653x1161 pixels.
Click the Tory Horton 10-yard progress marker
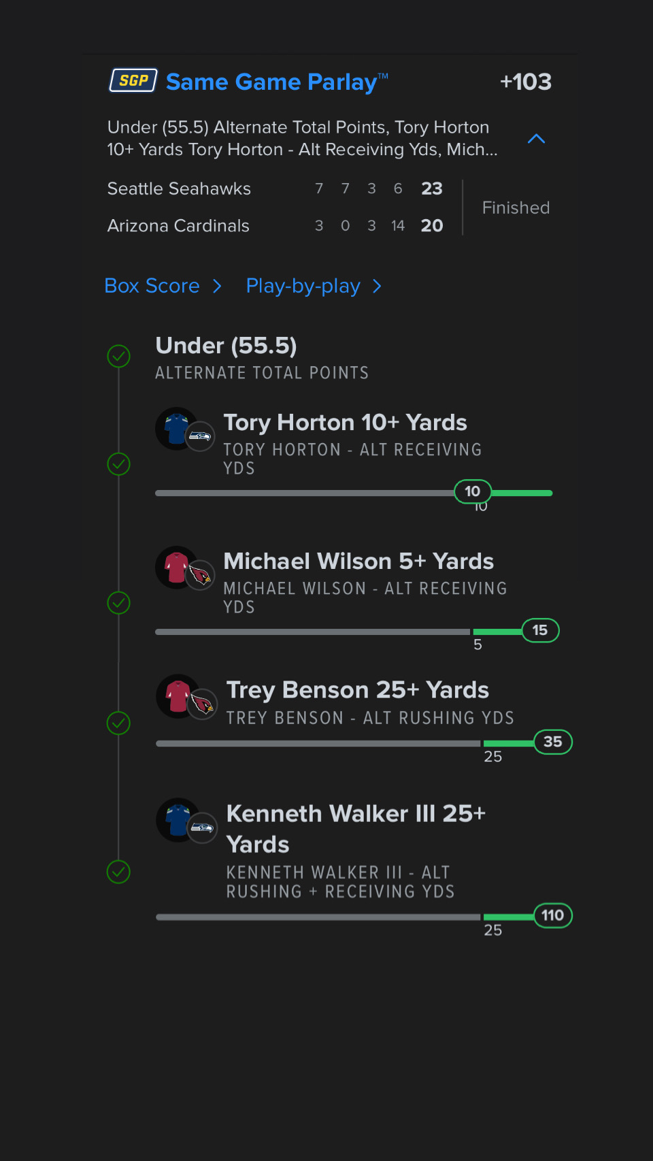[x=473, y=491]
